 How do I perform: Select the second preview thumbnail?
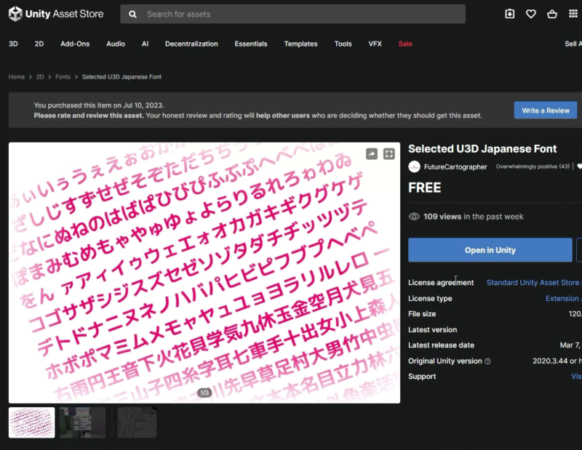pyautogui.click(x=82, y=422)
